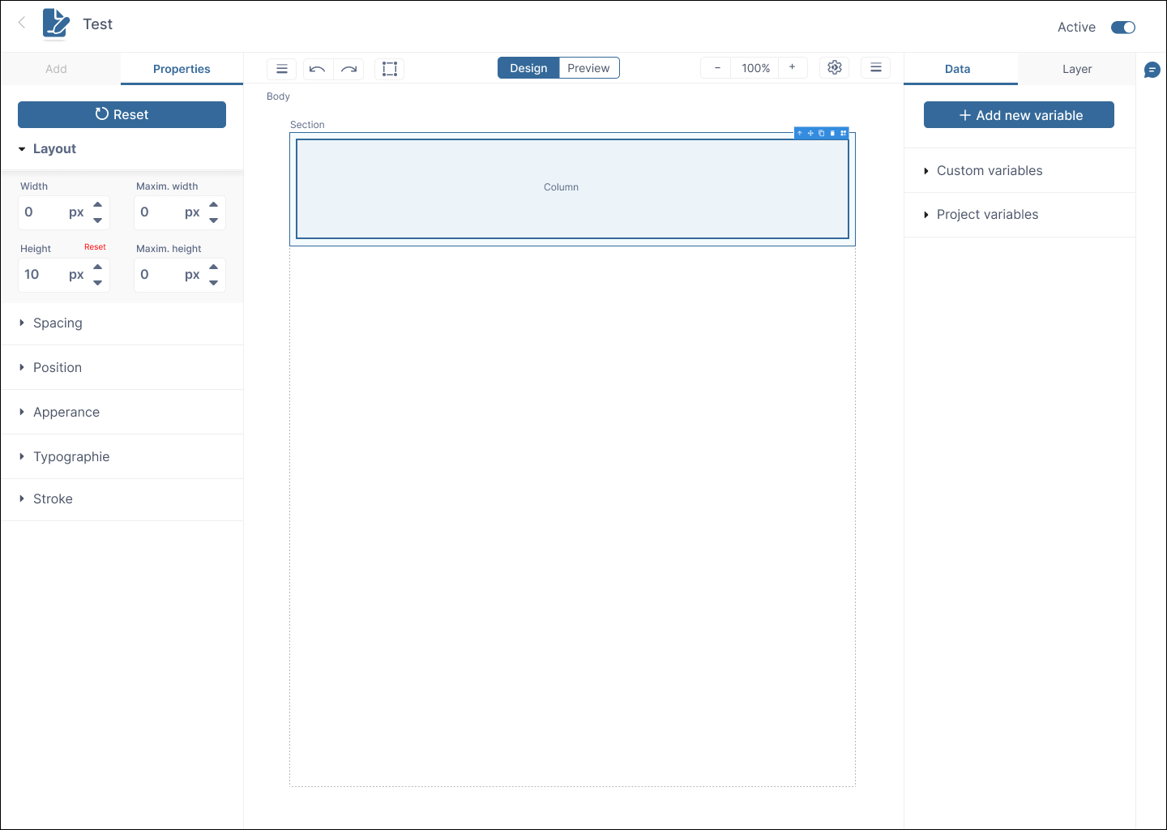Open the menu icon right of settings gear
The image size is (1167, 830).
876,68
